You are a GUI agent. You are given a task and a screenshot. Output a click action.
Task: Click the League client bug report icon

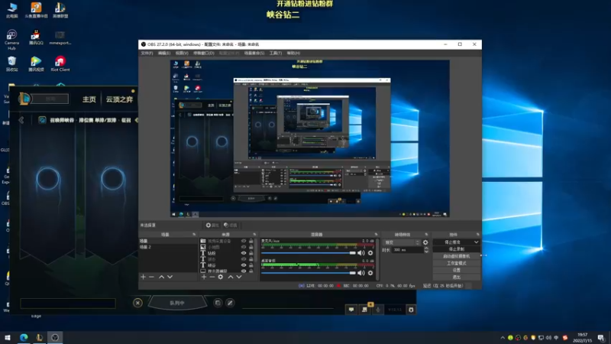coord(411,310)
